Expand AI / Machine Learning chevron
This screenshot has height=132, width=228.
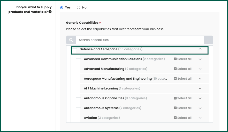(200, 88)
